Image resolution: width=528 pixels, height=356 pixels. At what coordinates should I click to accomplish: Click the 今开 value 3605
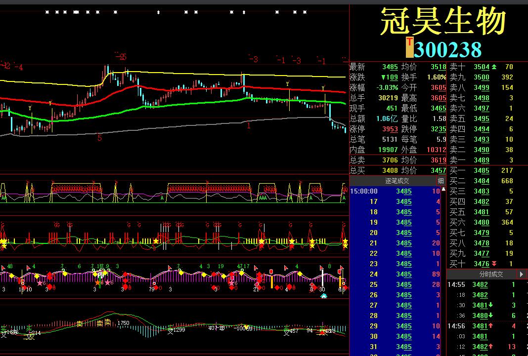(x=439, y=88)
